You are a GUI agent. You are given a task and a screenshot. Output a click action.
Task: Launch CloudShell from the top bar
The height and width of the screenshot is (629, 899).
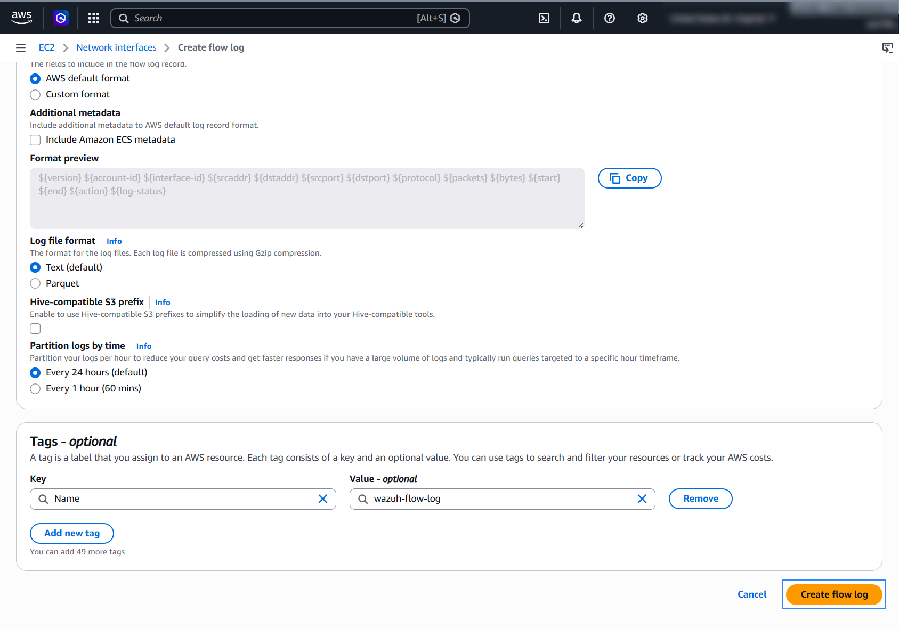(544, 18)
